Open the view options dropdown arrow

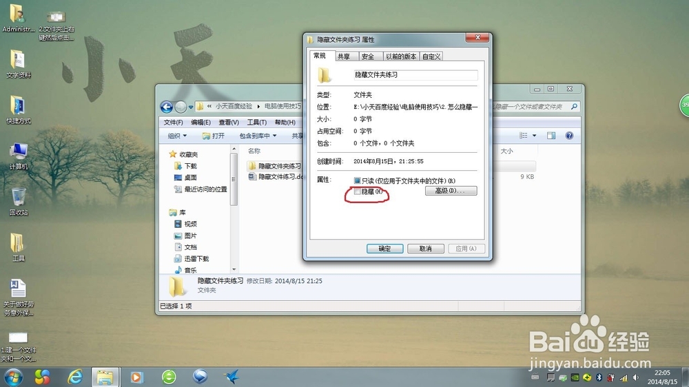tap(535, 135)
